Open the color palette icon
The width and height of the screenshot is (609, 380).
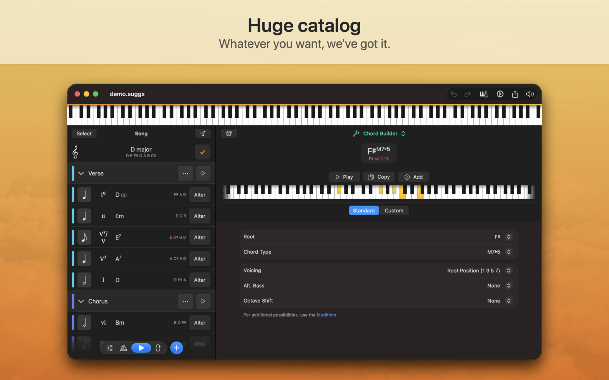pos(229,133)
